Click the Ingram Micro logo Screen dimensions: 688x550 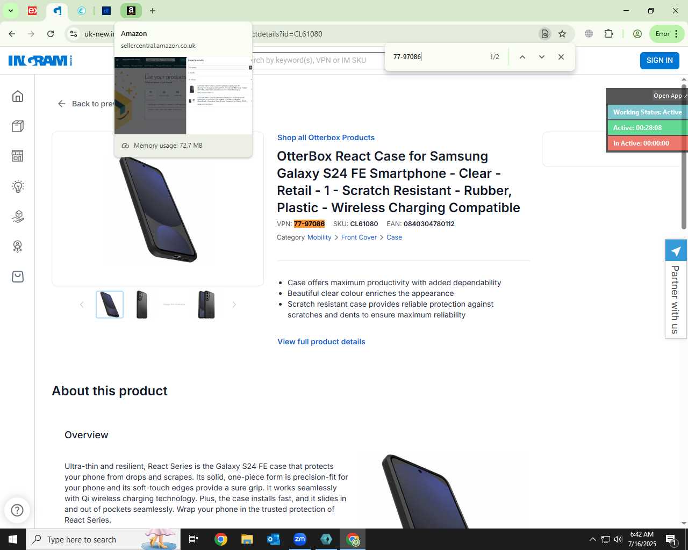coord(40,61)
